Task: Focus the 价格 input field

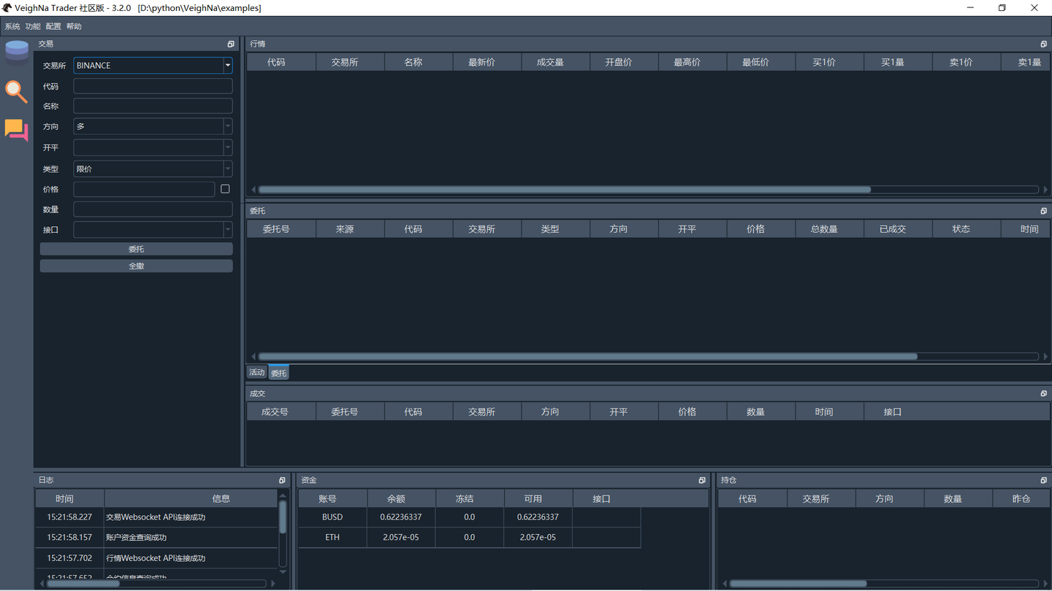Action: click(x=144, y=189)
